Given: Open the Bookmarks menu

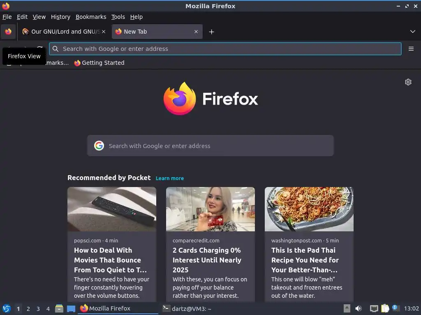Looking at the screenshot, I should point(91,17).
